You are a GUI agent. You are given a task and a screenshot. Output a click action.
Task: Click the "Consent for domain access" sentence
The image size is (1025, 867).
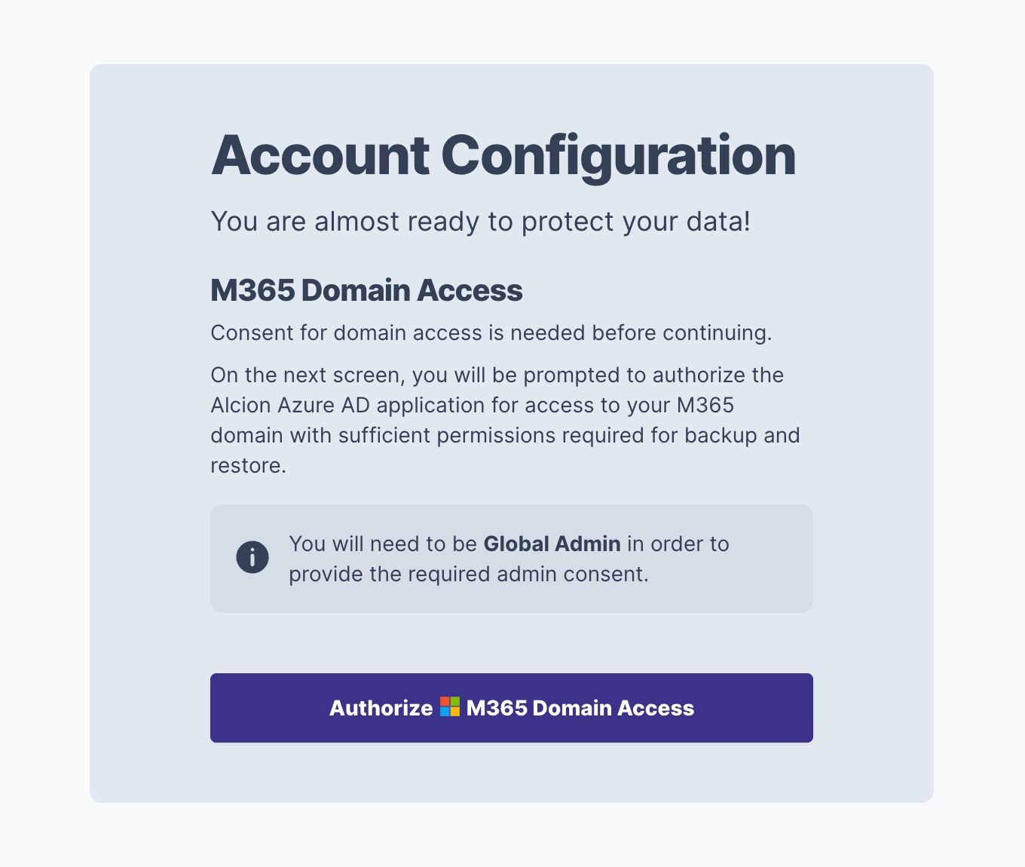tap(491, 332)
